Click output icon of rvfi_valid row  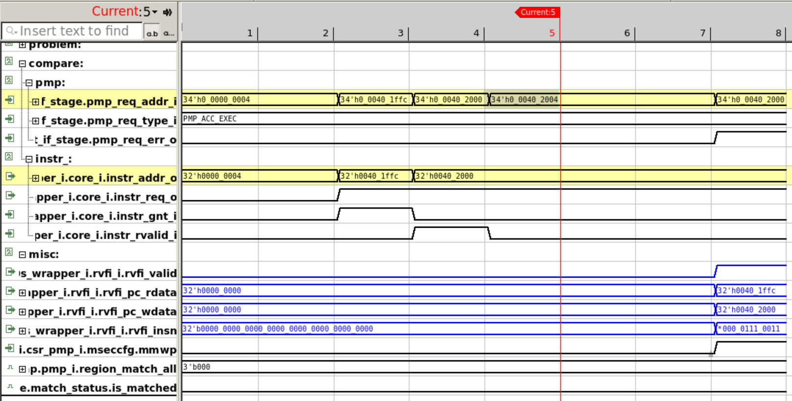click(10, 272)
